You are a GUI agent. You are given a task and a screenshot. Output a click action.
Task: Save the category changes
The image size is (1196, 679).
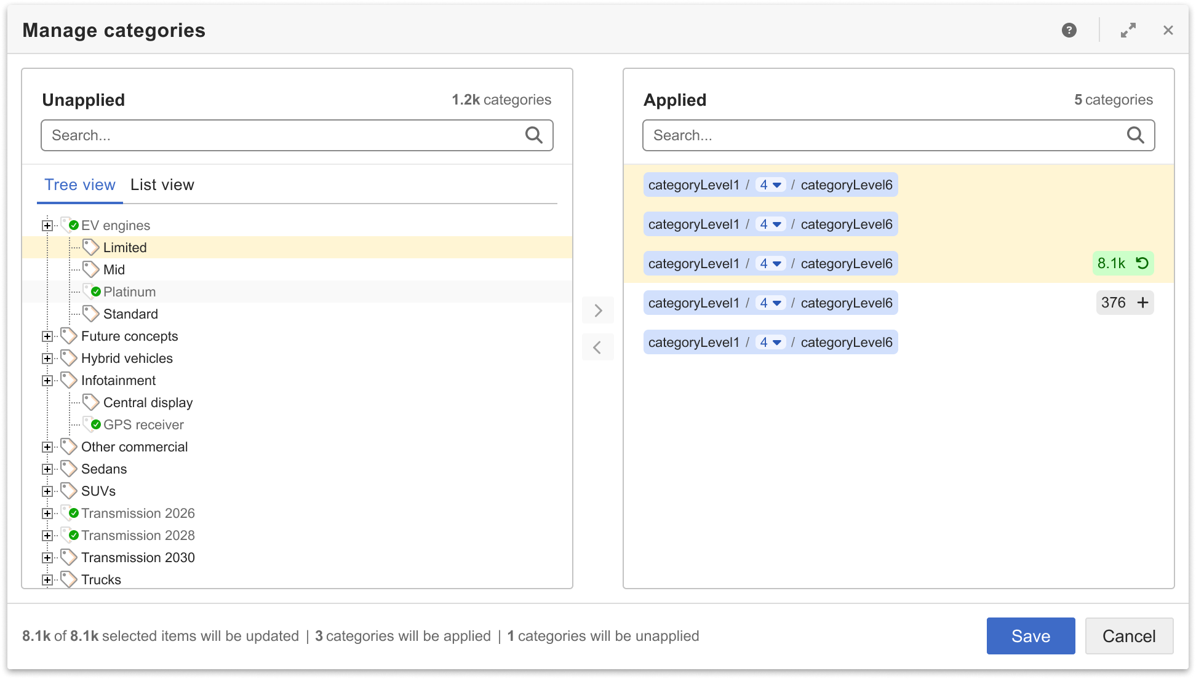[1031, 636]
